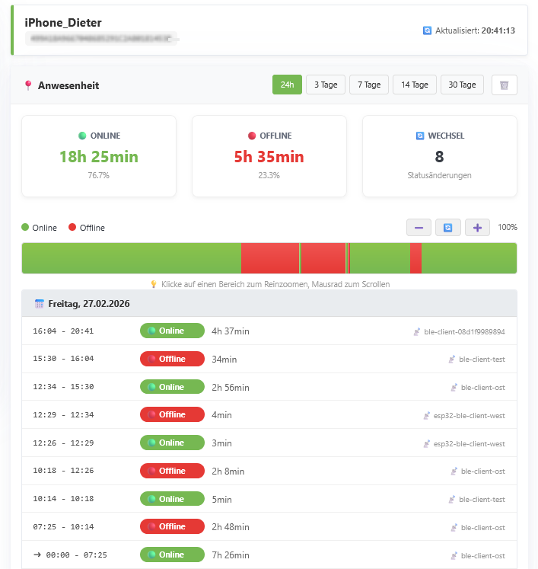Screen dimensions: 538x569
Task: Click the '4h 37min' duration text
Action: point(231,331)
